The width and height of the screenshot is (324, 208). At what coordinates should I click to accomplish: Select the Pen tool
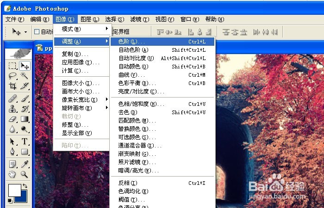(x=12, y=152)
